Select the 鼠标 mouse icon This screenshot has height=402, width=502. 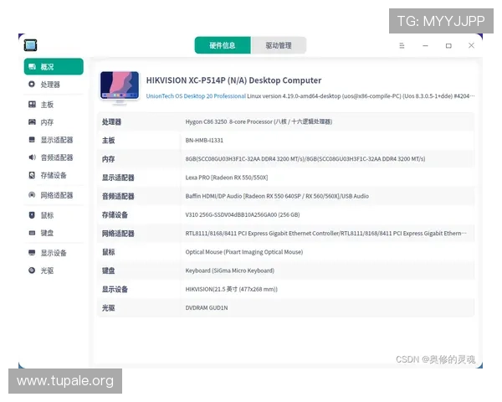pos(32,215)
